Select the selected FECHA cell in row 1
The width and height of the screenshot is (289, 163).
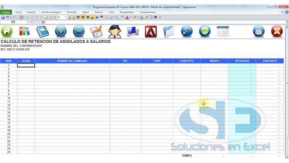[x=26, y=65]
